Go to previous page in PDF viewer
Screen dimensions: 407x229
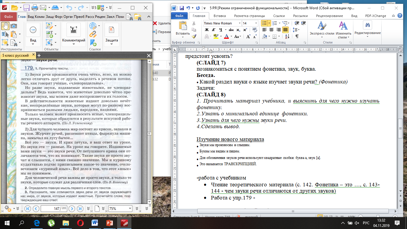click(36, 208)
